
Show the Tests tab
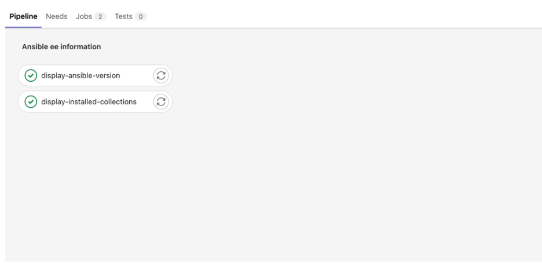pyautogui.click(x=130, y=17)
